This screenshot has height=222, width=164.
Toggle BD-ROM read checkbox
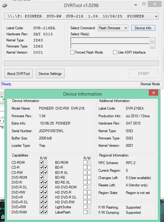point(85,162)
